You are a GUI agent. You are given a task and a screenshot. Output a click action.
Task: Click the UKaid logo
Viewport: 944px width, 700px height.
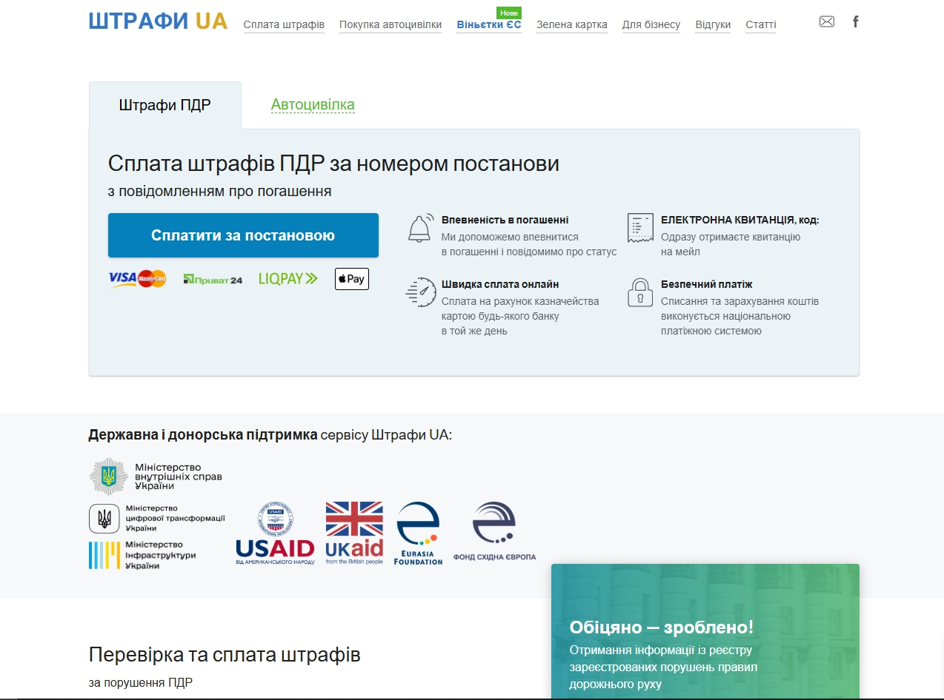click(x=354, y=533)
